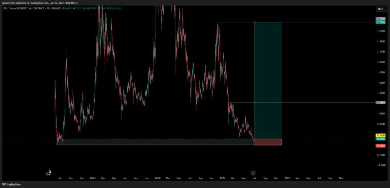Image resolution: width=390 pixels, height=188 pixels.
Task: Select the grey support rectangle near the chart bottom
Action: pyautogui.click(x=156, y=142)
